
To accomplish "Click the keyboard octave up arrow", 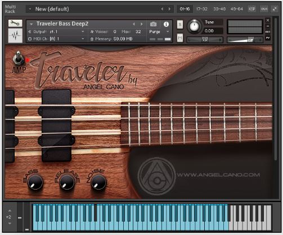I will click(x=10, y=211).
